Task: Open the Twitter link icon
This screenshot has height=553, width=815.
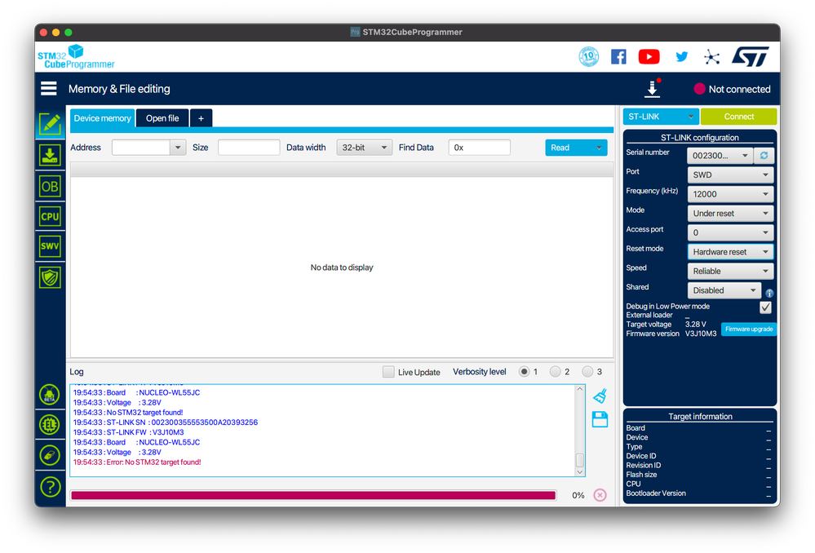Action: [681, 56]
